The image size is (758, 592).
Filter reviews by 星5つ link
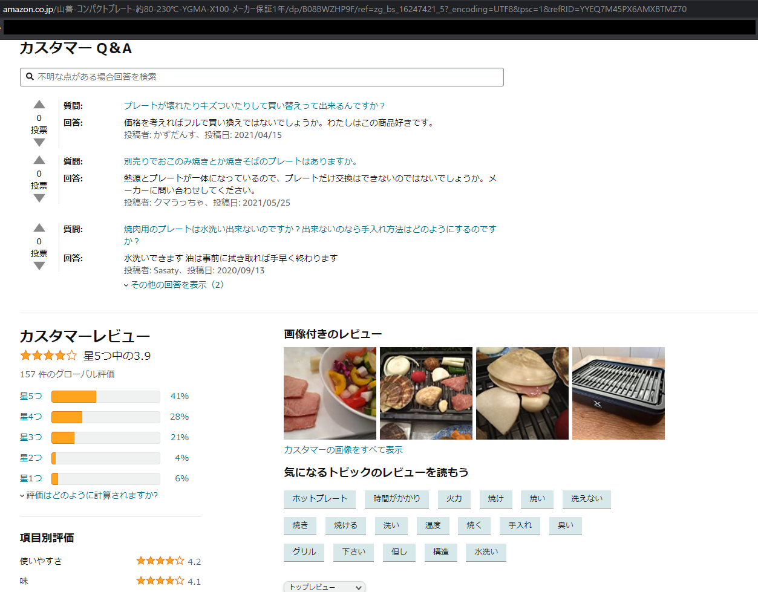pyautogui.click(x=31, y=396)
